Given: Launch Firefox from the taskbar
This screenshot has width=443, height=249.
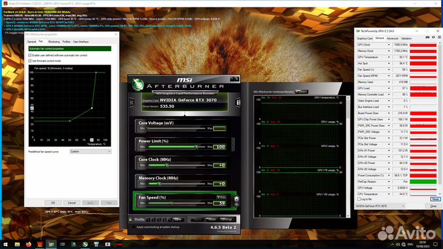Looking at the screenshot, I should click(x=28, y=244).
